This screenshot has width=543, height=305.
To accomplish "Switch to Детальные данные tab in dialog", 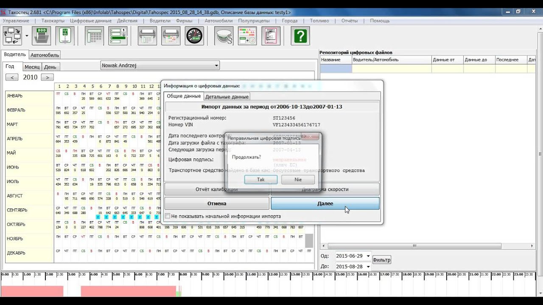I will point(227,97).
